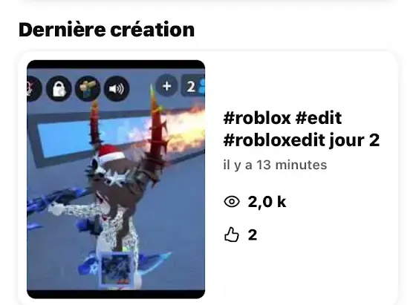Click the lock icon in video thumbnail

point(59,88)
